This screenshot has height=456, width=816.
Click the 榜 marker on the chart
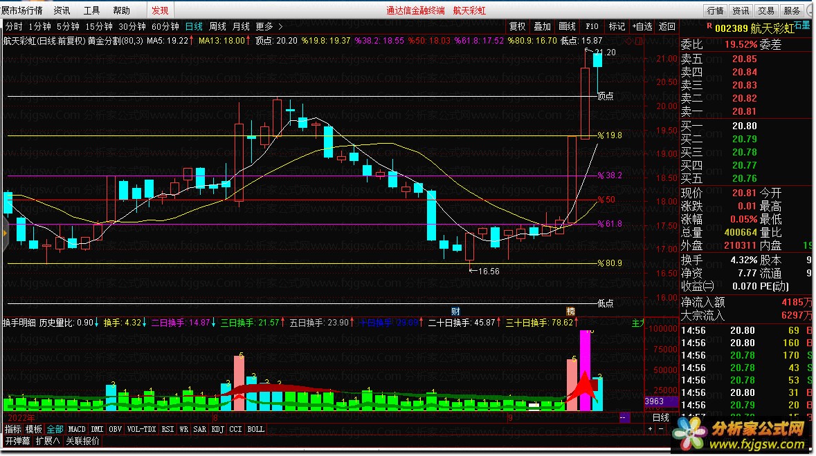571,311
